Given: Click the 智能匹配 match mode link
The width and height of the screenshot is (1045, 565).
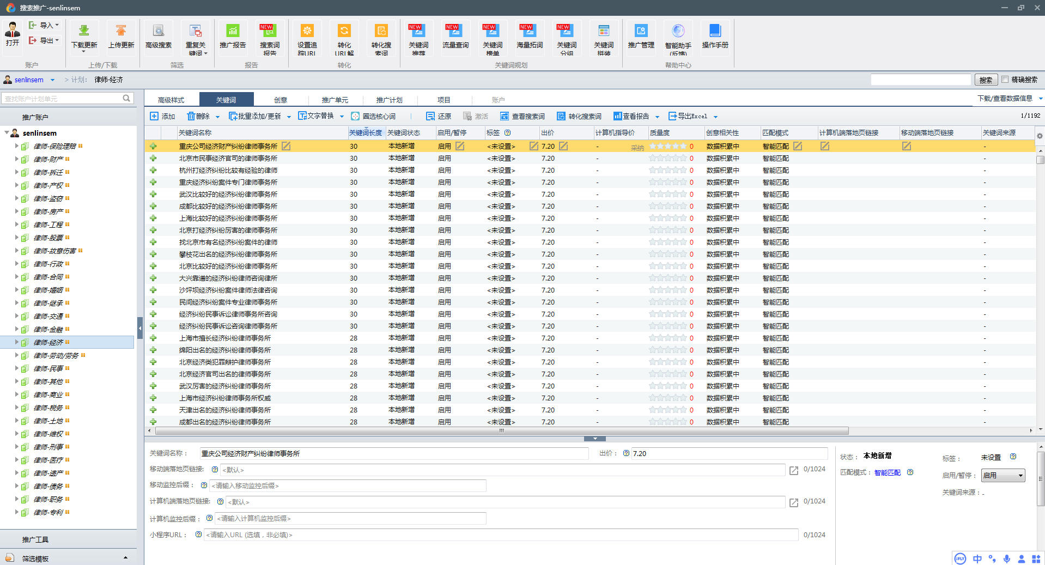Looking at the screenshot, I should pos(887,473).
